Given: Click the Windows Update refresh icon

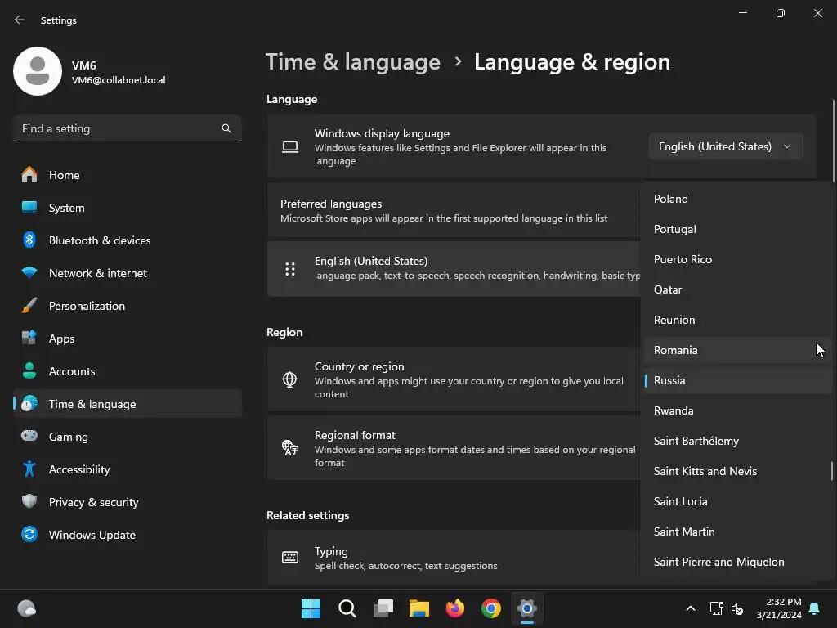Looking at the screenshot, I should click(x=29, y=534).
